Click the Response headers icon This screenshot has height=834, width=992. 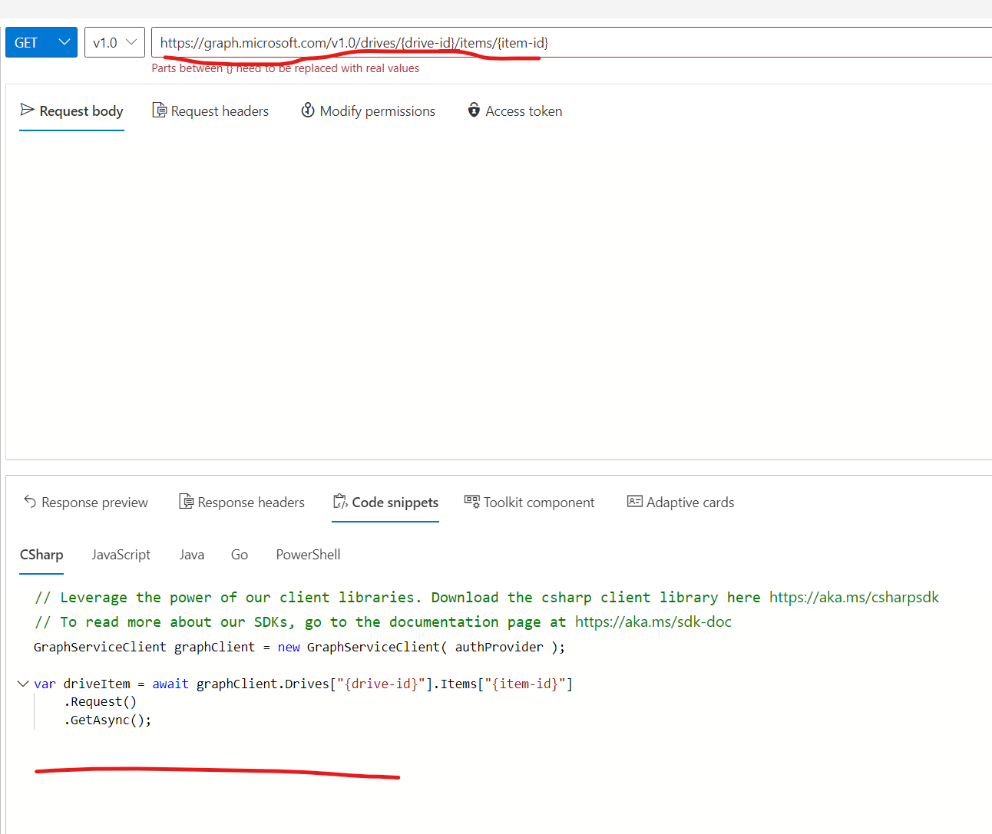click(187, 501)
